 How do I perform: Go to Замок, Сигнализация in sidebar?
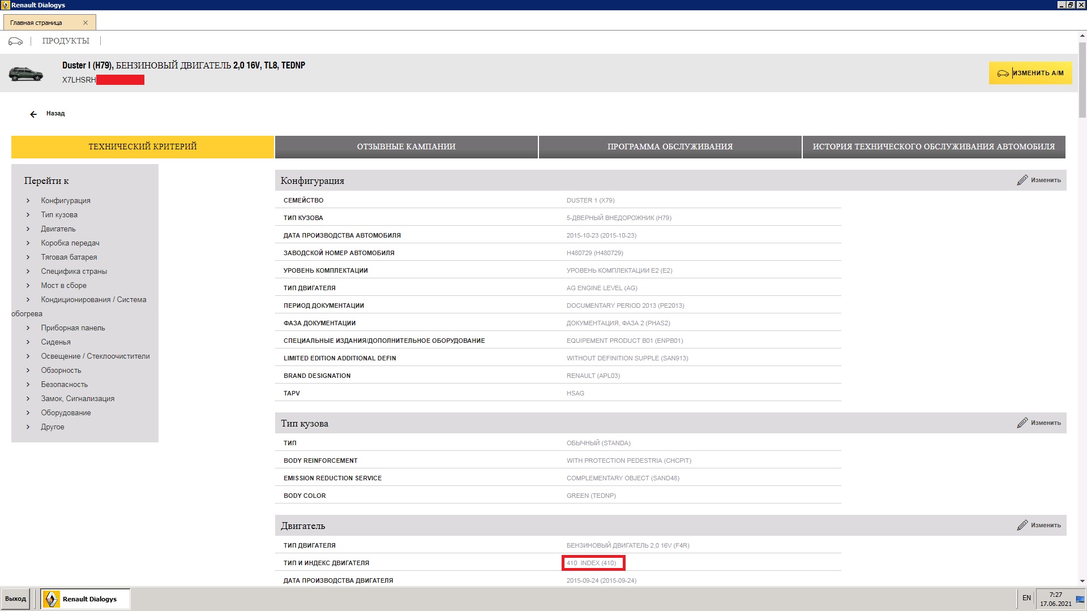(x=78, y=398)
